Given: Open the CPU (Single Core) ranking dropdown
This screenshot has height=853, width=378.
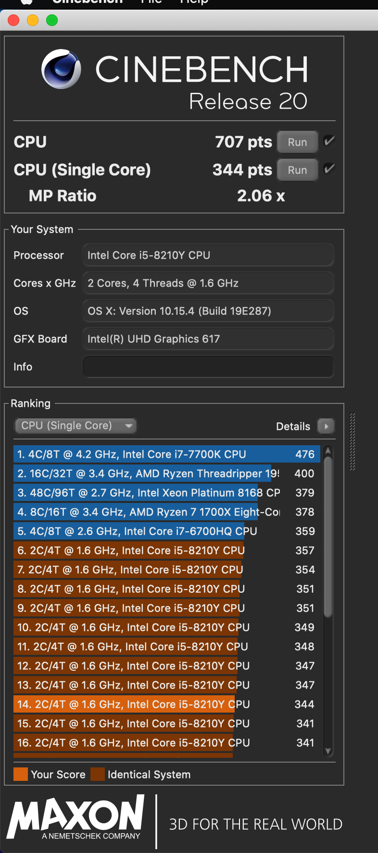Looking at the screenshot, I should pos(76,426).
